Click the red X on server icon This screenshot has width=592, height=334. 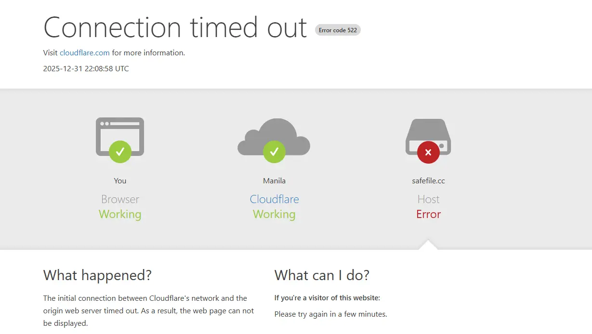point(428,152)
